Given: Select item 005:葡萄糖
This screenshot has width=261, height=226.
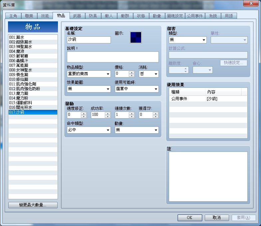Looking at the screenshot, I should coord(33,56).
